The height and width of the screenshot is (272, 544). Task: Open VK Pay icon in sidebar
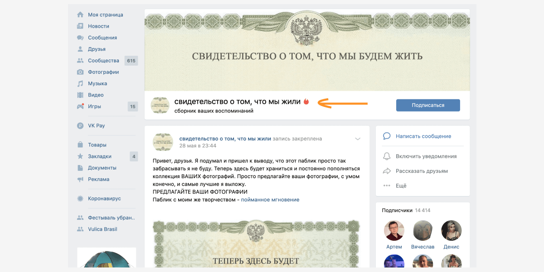80,126
